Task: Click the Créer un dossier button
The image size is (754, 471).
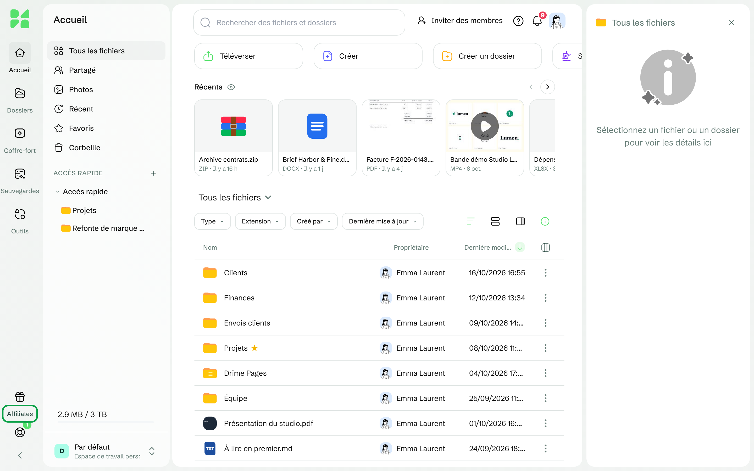Action: point(487,56)
